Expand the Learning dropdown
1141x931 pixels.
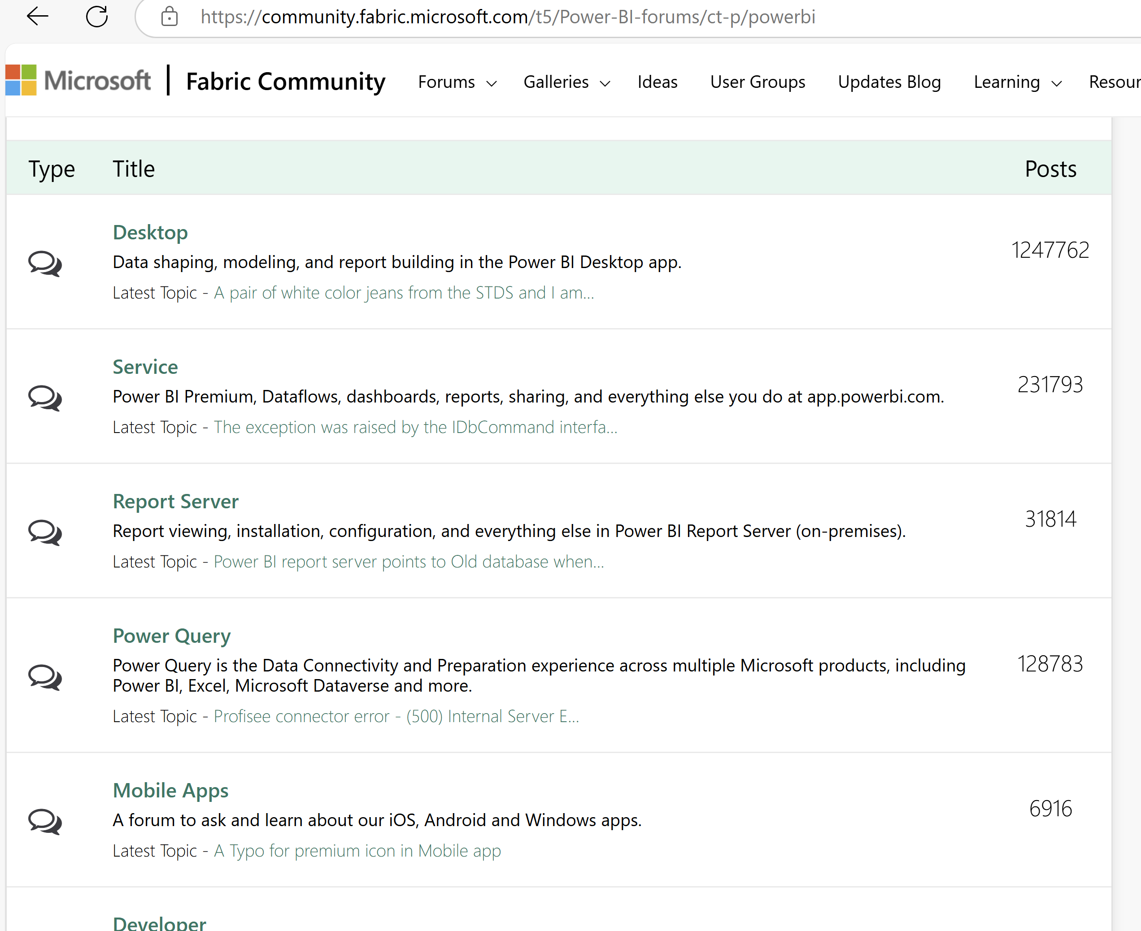pos(1017,82)
